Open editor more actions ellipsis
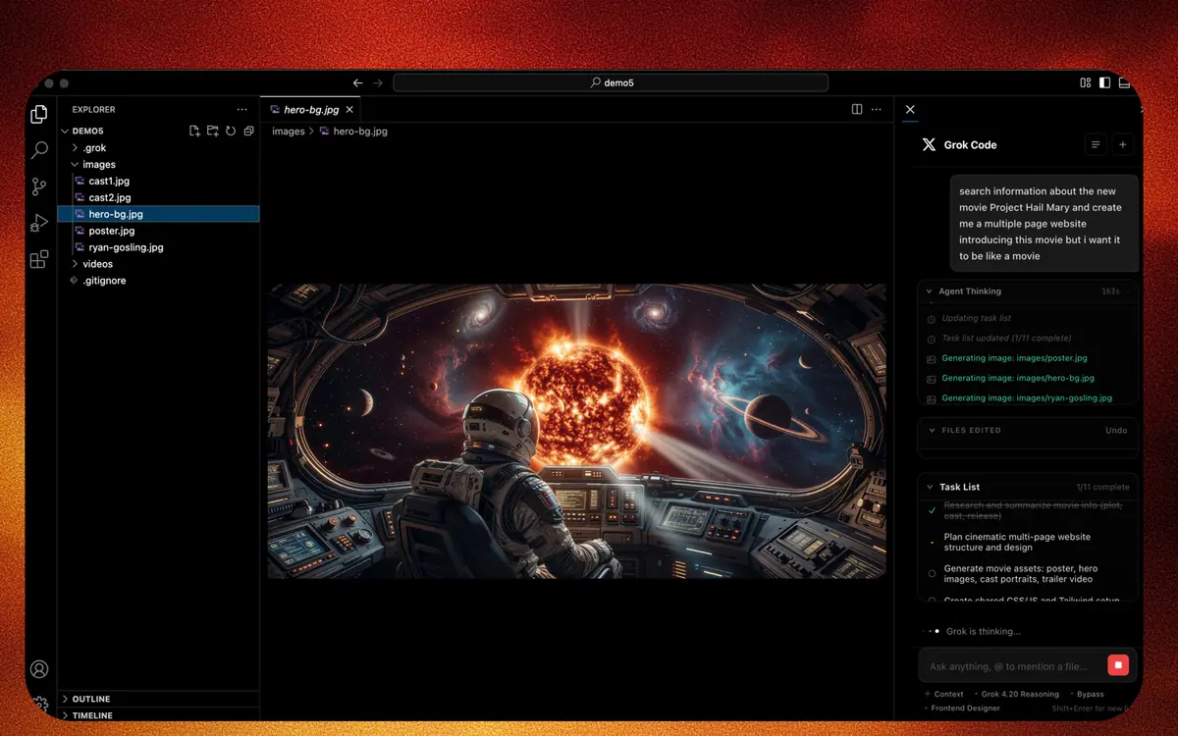 coord(877,110)
